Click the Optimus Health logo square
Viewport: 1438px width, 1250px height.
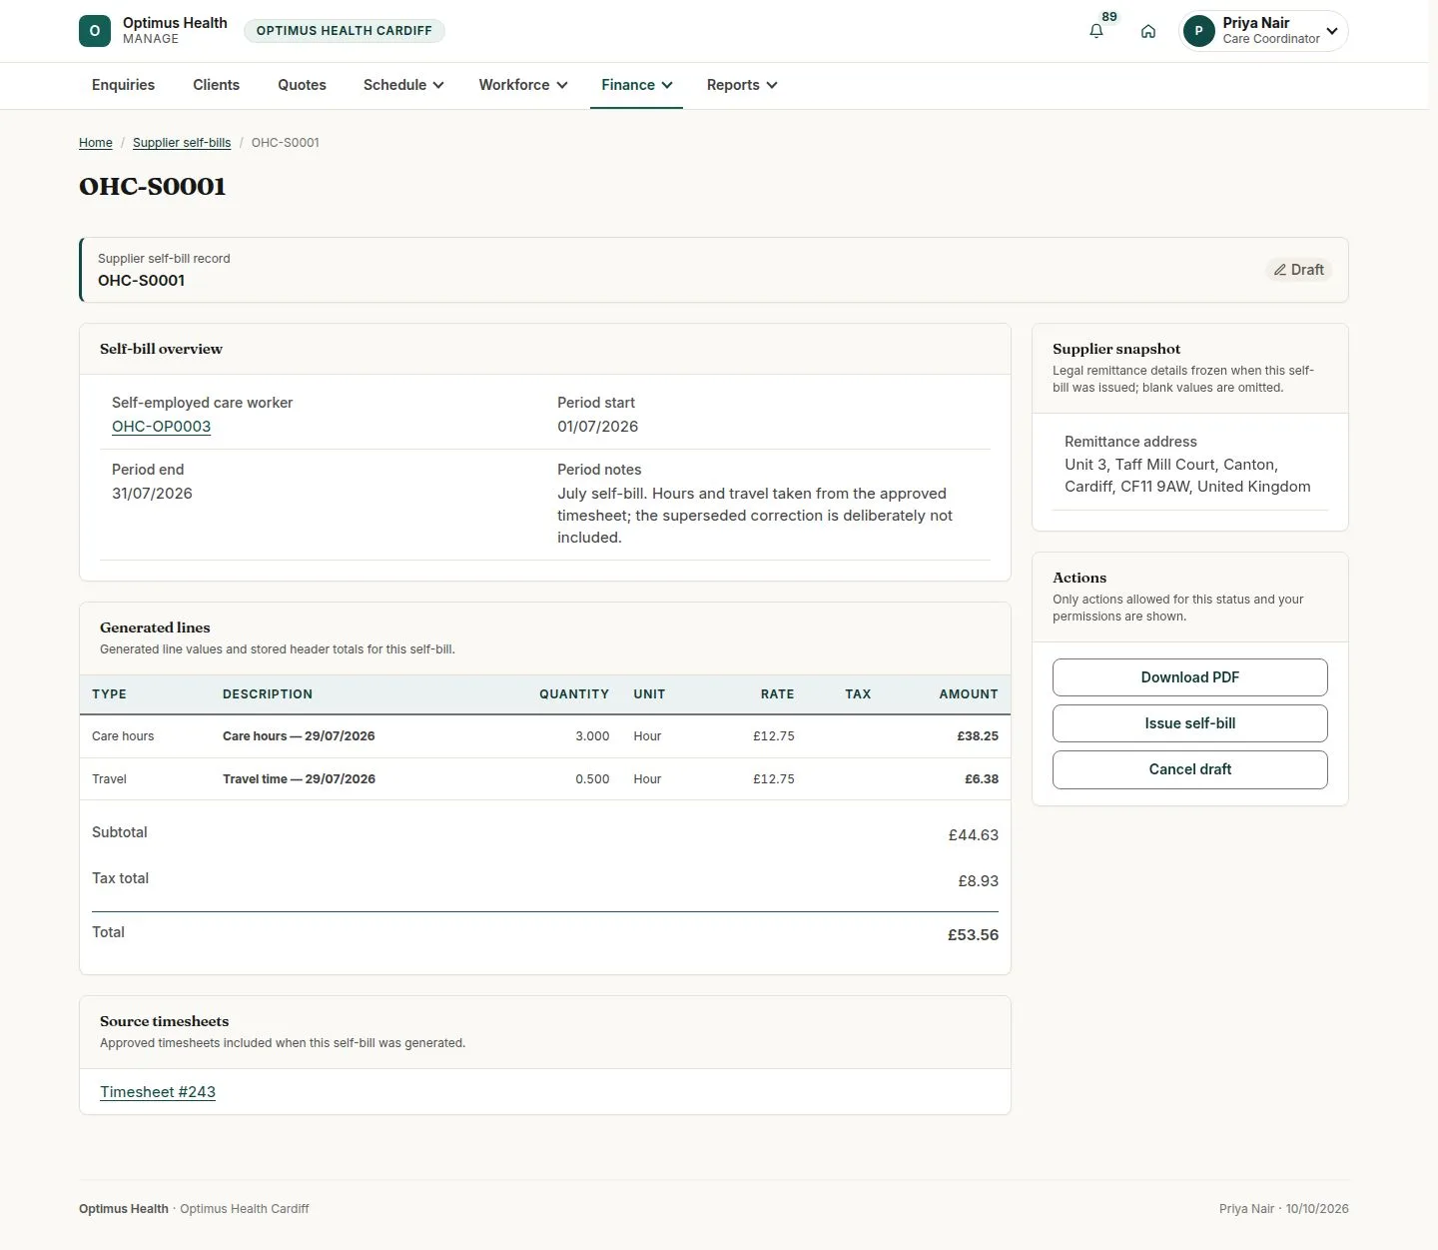click(95, 31)
